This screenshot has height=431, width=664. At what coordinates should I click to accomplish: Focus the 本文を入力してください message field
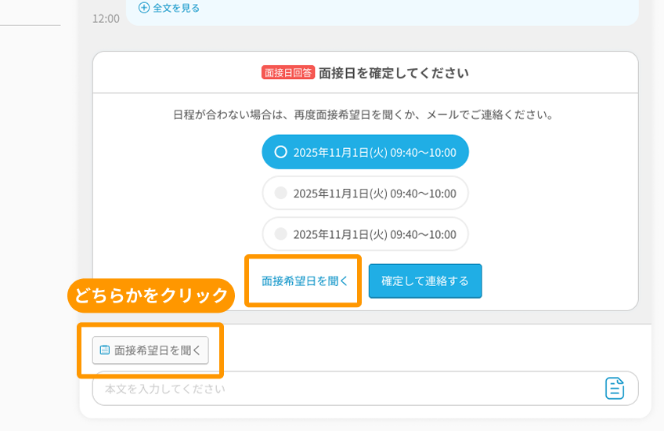(365, 389)
